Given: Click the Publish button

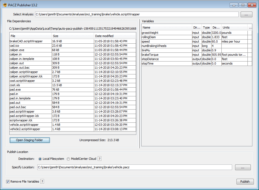Looking at the screenshot, I should coord(245,181).
